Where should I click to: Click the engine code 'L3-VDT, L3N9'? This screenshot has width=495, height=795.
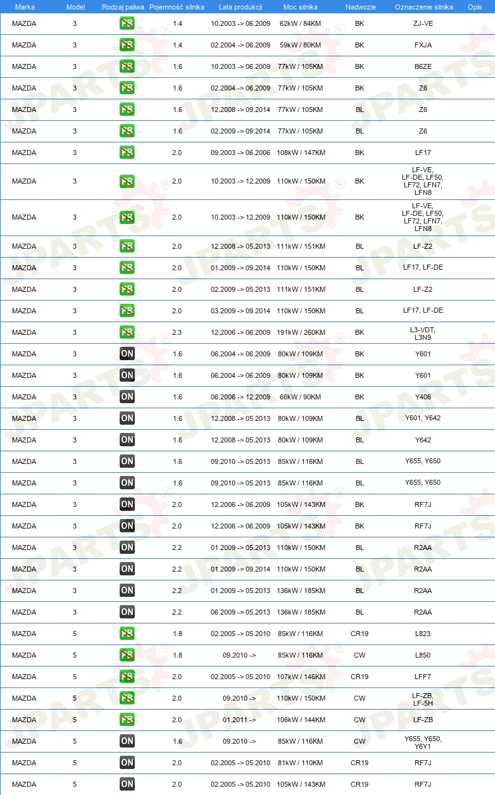[x=423, y=334]
